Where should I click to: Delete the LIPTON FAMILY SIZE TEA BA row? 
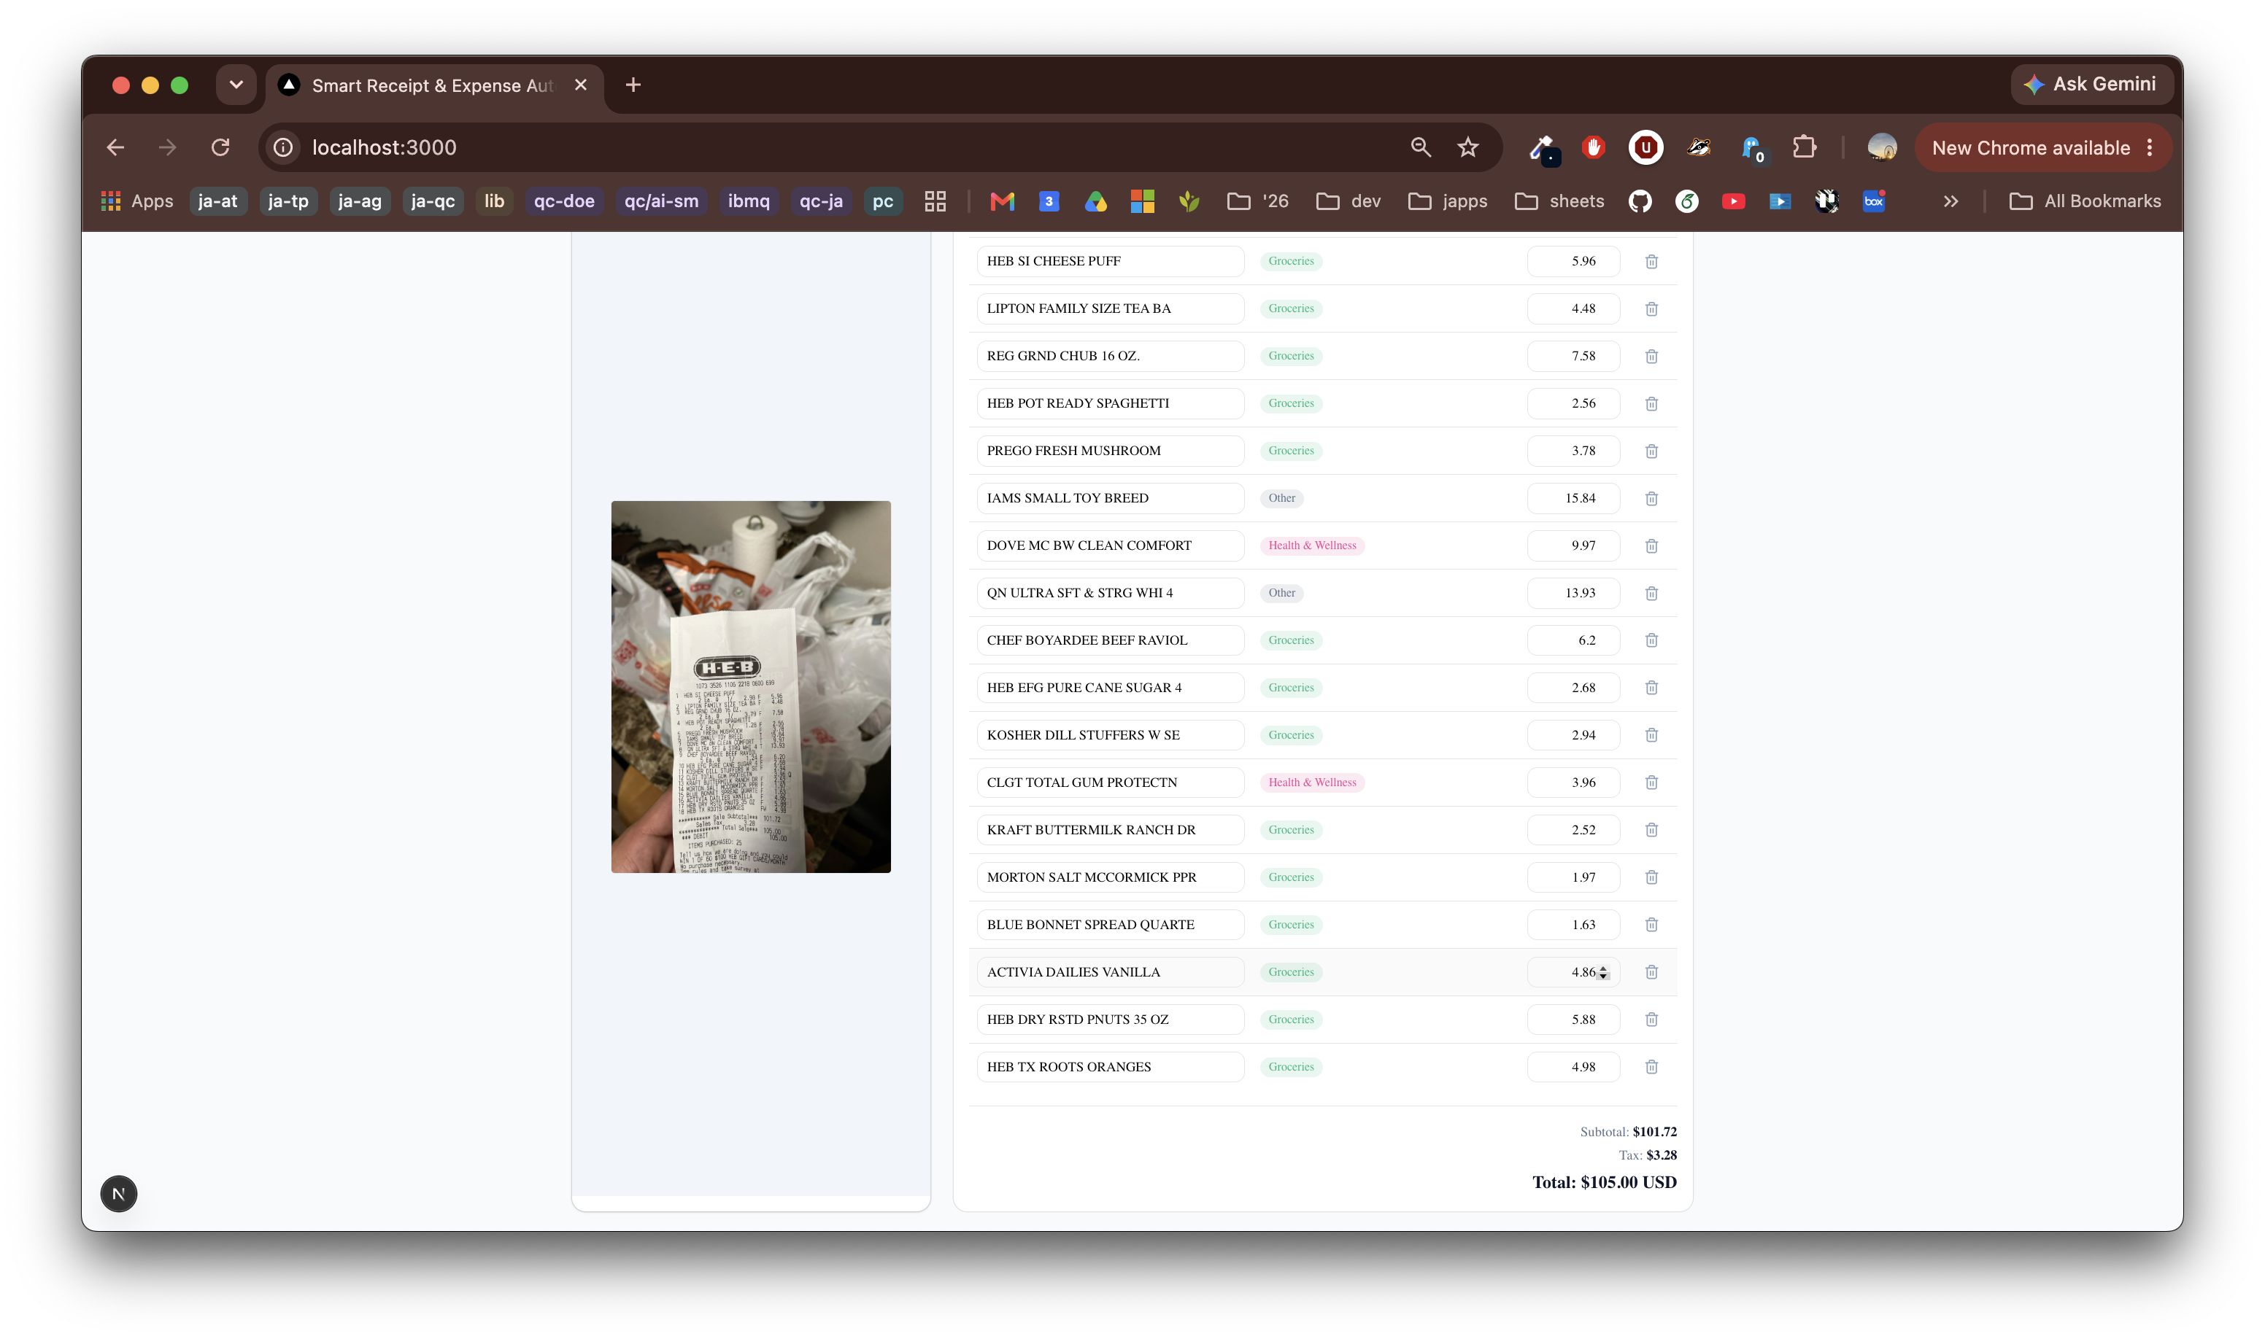coord(1651,308)
